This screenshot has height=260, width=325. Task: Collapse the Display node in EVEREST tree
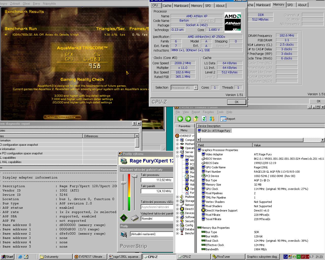[177, 156]
